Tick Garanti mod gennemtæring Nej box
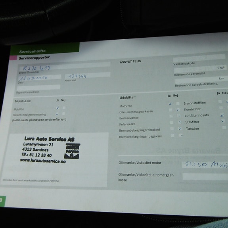Screen dimensions: 228x228 coord(63,113)
